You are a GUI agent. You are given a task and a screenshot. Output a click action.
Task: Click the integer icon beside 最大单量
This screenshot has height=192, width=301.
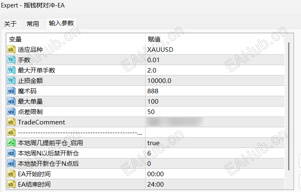[x=11, y=101]
